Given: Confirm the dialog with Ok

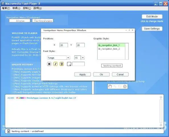Looking at the screenshot, I should pyautogui.click(x=101, y=74).
